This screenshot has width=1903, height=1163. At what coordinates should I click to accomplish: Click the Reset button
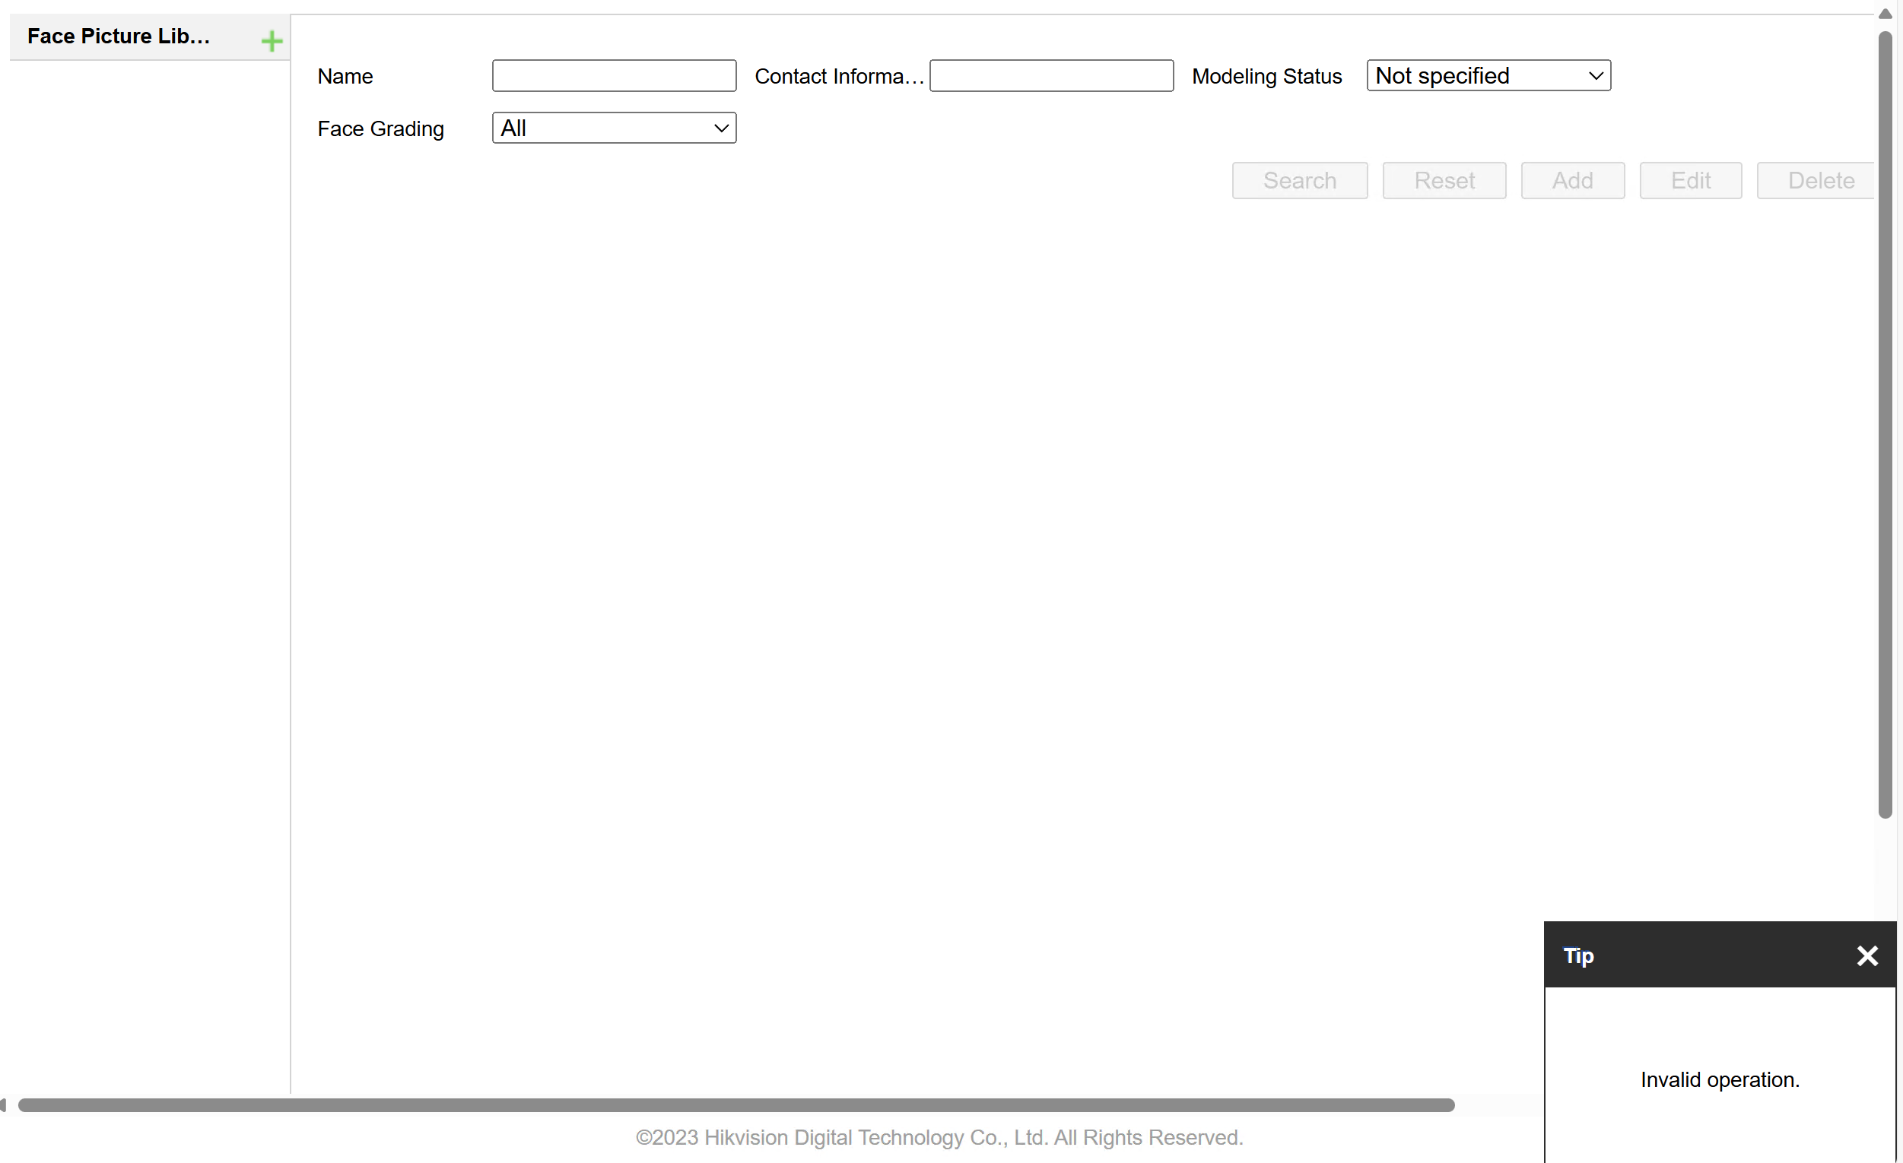tap(1444, 180)
